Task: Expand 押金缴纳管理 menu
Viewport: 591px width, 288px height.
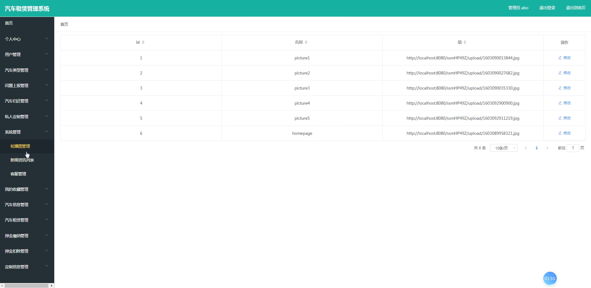Action: click(x=27, y=236)
